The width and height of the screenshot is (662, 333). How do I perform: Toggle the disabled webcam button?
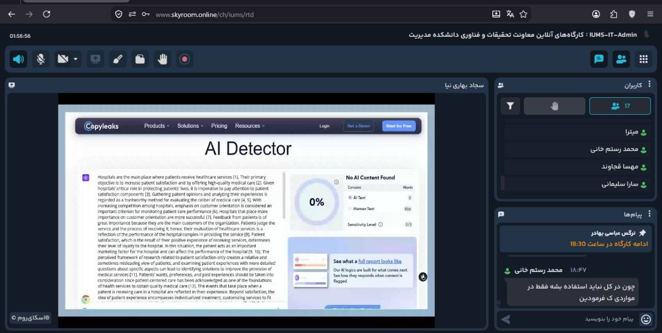(x=63, y=59)
